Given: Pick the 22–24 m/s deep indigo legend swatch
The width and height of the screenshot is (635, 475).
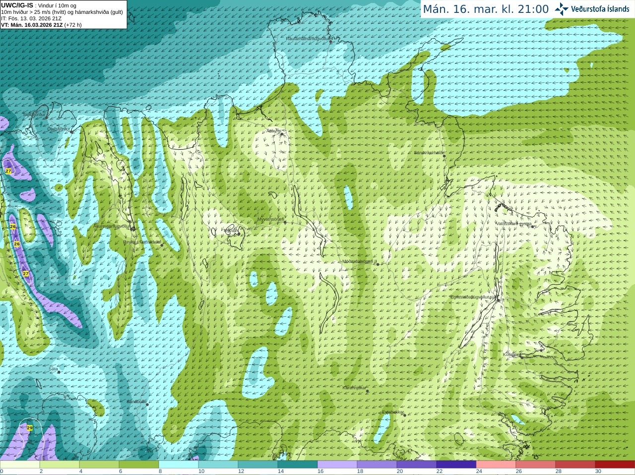Looking at the screenshot, I should pos(456,465).
